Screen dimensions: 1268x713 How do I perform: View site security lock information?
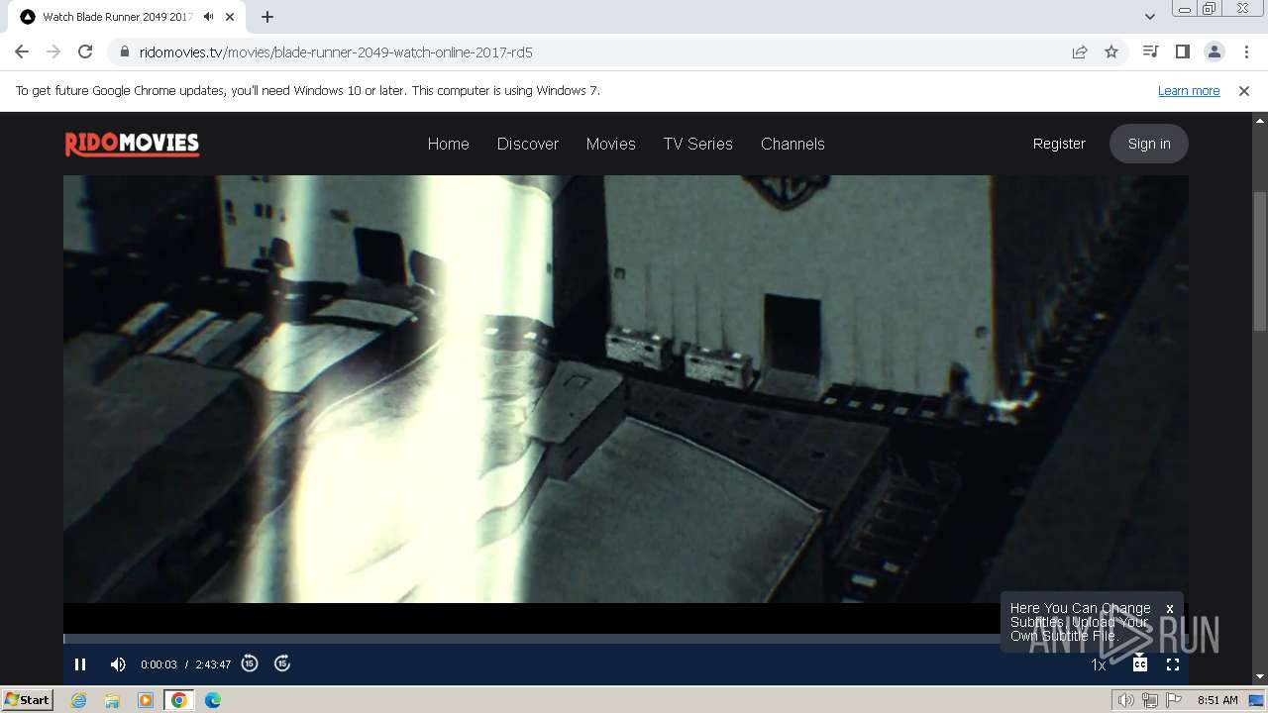[x=124, y=51]
